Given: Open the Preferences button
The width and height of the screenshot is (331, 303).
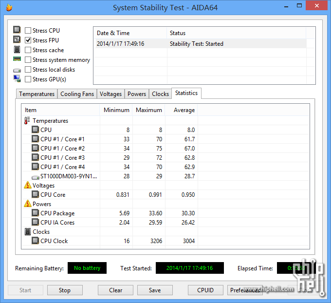Looking at the screenshot, I should click(x=245, y=290).
